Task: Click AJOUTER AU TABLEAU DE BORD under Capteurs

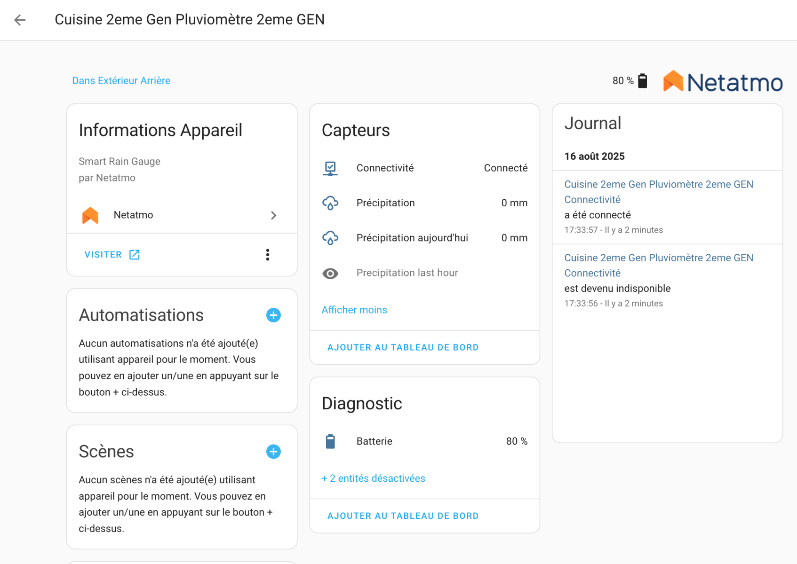Action: 403,347
